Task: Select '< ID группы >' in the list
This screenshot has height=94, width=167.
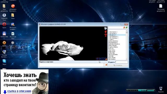Action: coord(113,33)
